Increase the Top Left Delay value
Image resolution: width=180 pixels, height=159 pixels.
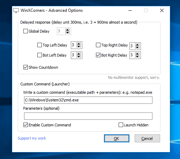click(79, 44)
